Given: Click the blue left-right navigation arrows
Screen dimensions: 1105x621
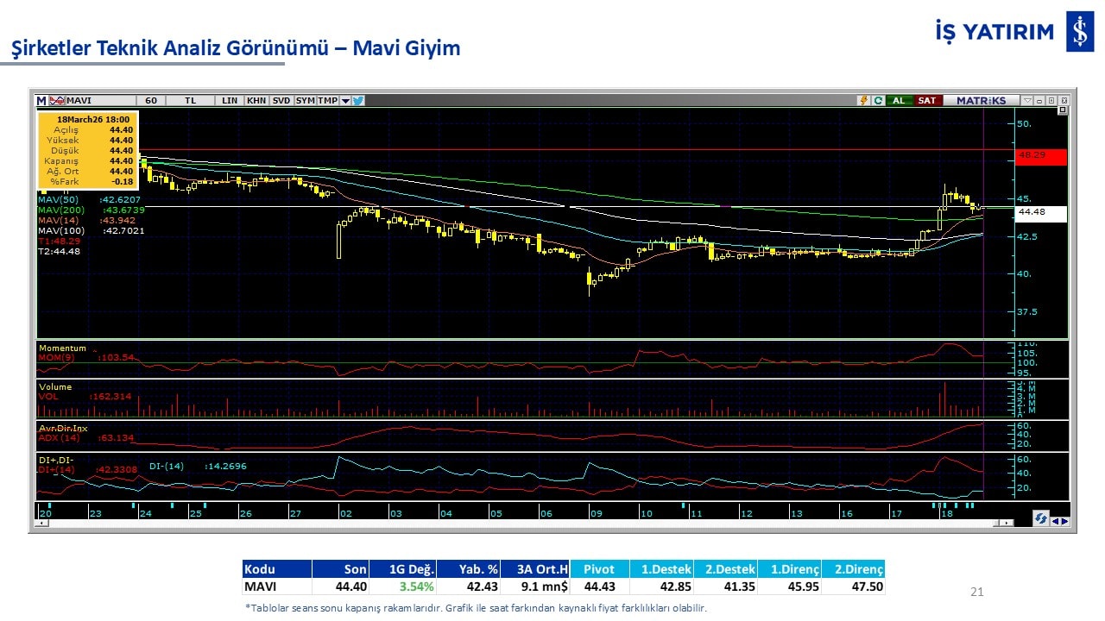Looking at the screenshot, I should click(1059, 520).
